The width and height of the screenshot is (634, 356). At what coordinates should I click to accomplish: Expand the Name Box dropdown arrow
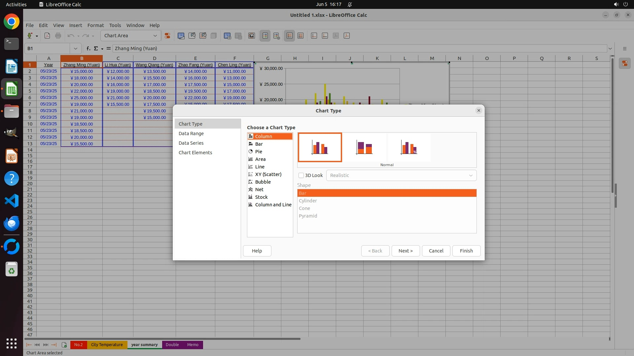[x=76, y=48]
